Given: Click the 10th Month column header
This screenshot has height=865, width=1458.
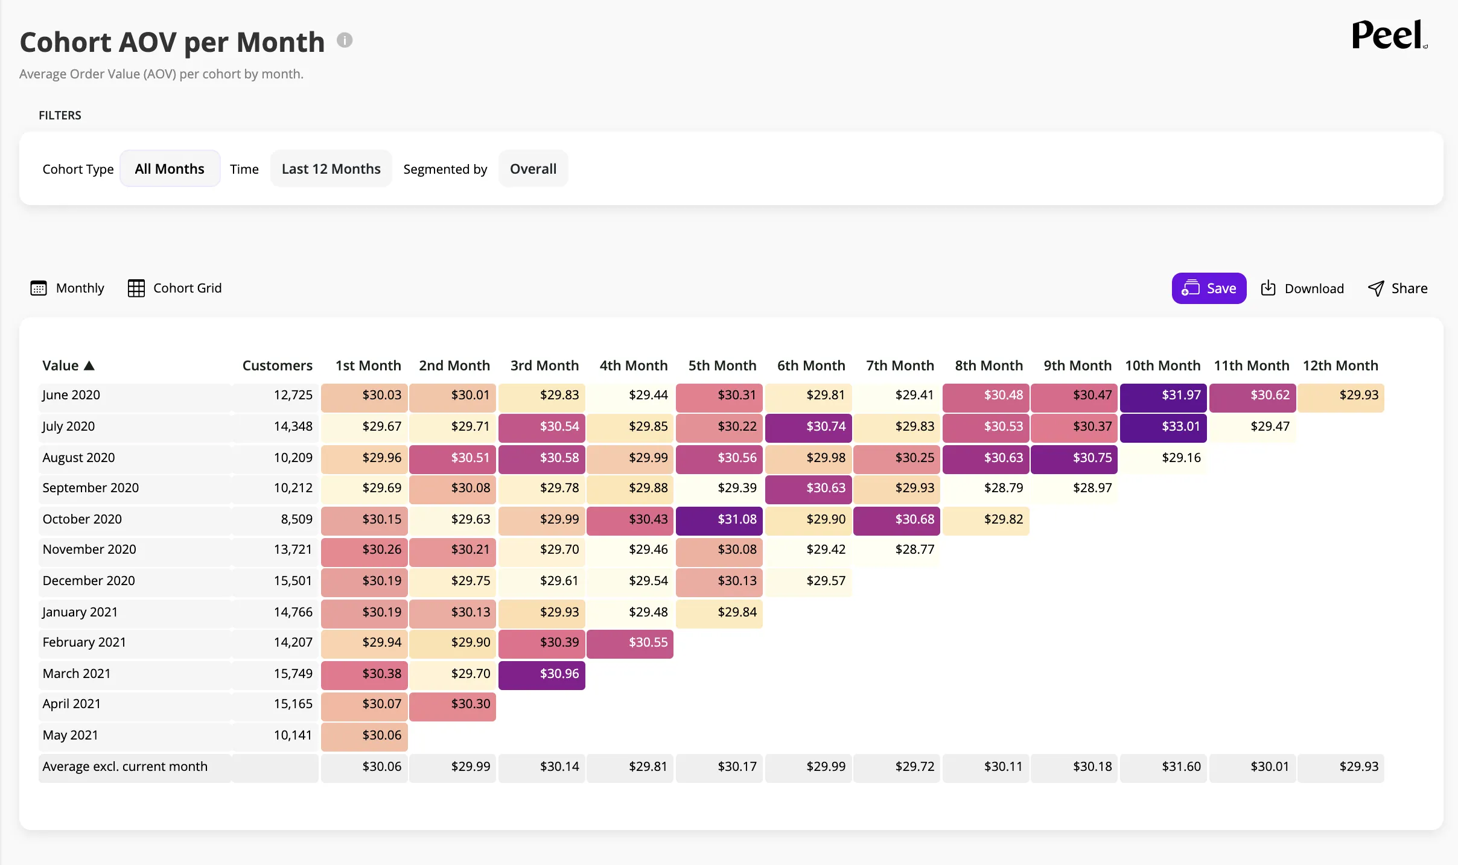Looking at the screenshot, I should pos(1163,366).
